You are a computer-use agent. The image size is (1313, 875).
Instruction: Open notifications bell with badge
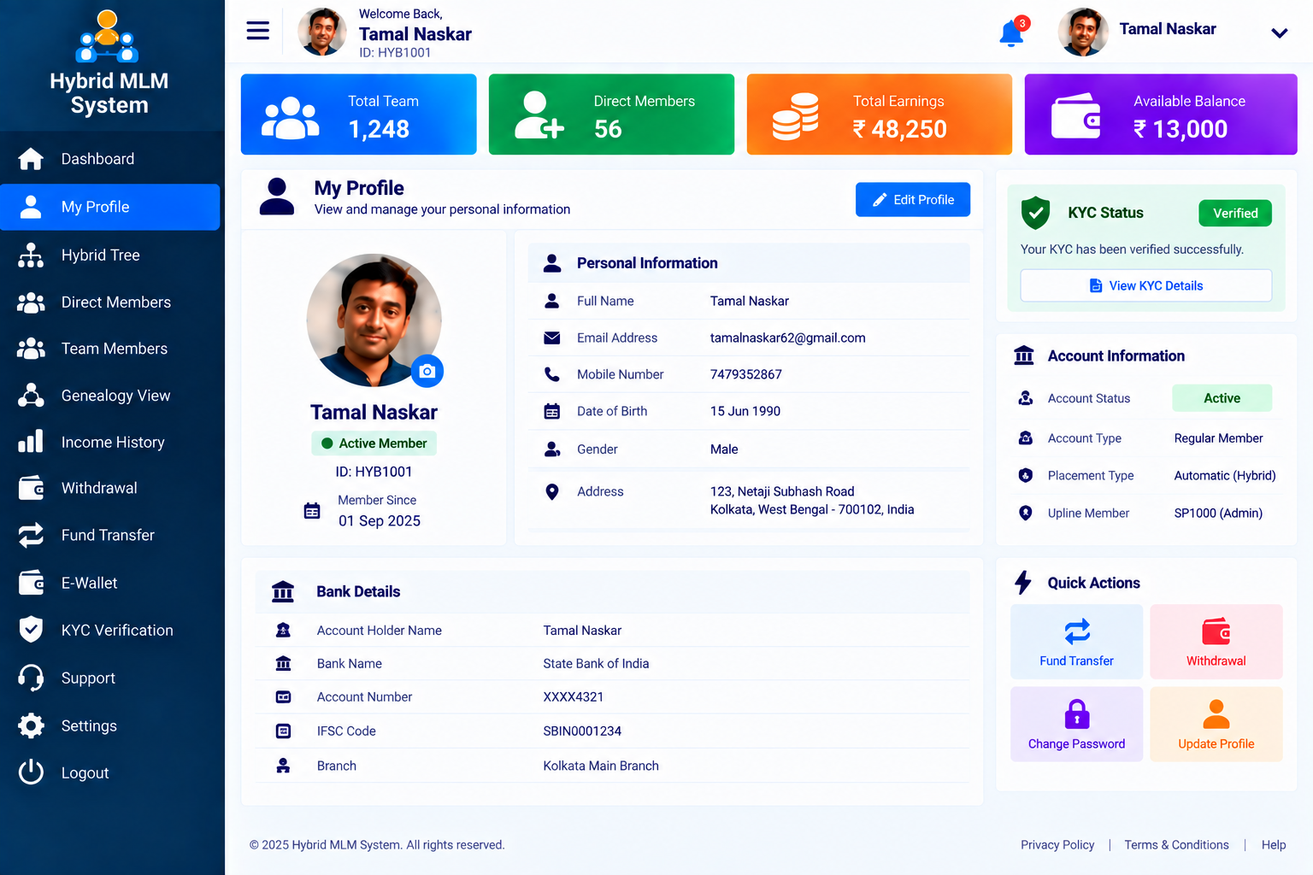(x=1013, y=32)
